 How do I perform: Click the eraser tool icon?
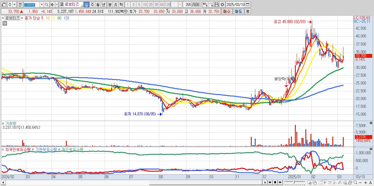coord(345,183)
